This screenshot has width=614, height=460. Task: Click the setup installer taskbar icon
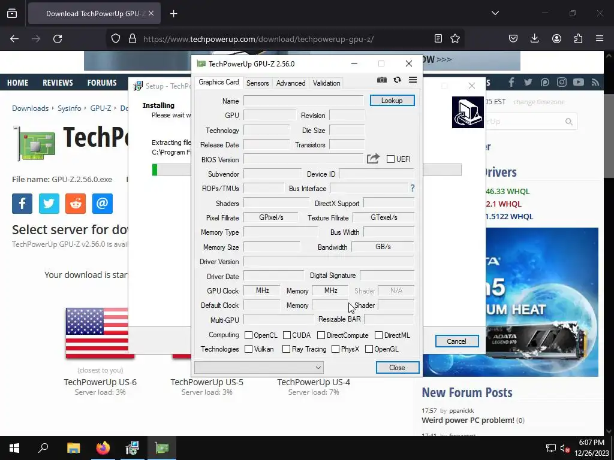click(133, 448)
